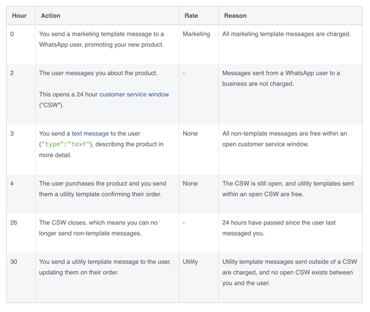Click the Hour column header
This screenshot has height=312, width=370.
pyautogui.click(x=19, y=15)
